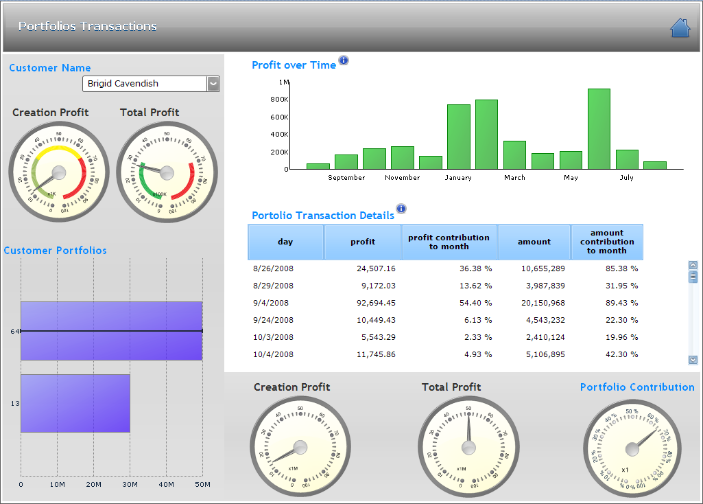Open the Customer Name dropdown arrow
Viewport: 703px width, 504px height.
coord(213,84)
